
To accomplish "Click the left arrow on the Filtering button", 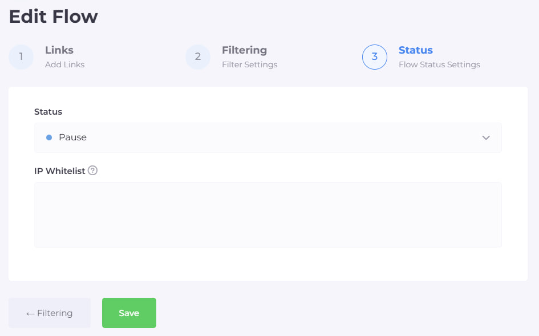I will pyautogui.click(x=30, y=313).
